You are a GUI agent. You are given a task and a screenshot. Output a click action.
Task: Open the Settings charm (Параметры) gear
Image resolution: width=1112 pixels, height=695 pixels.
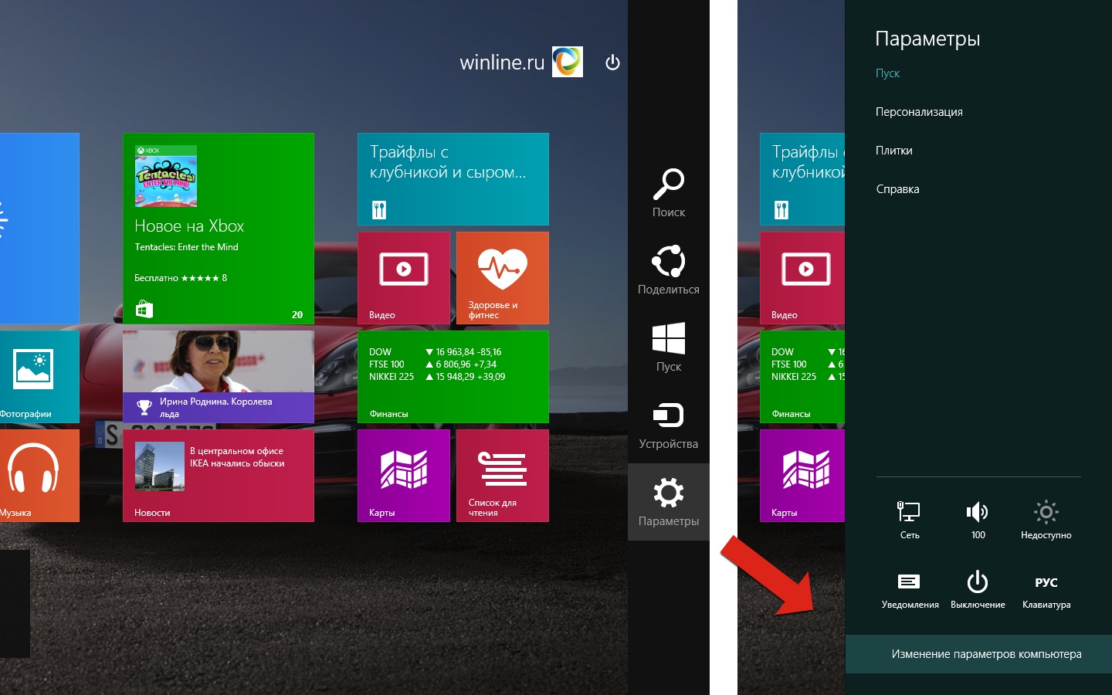tap(669, 493)
